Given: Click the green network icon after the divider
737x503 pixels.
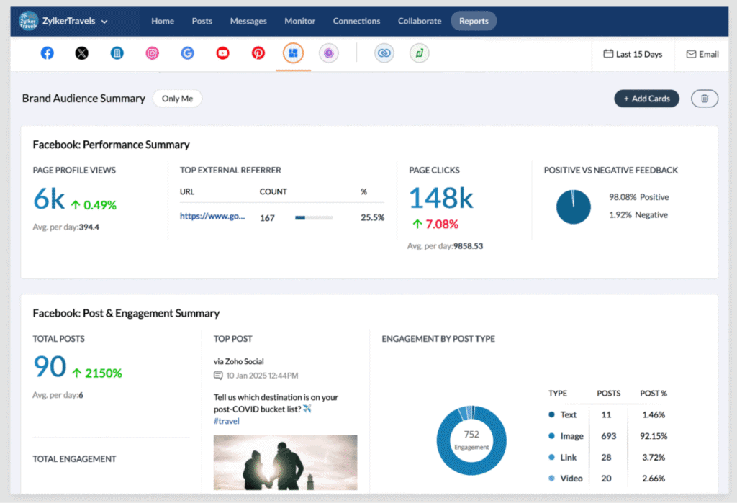Looking at the screenshot, I should [x=419, y=53].
